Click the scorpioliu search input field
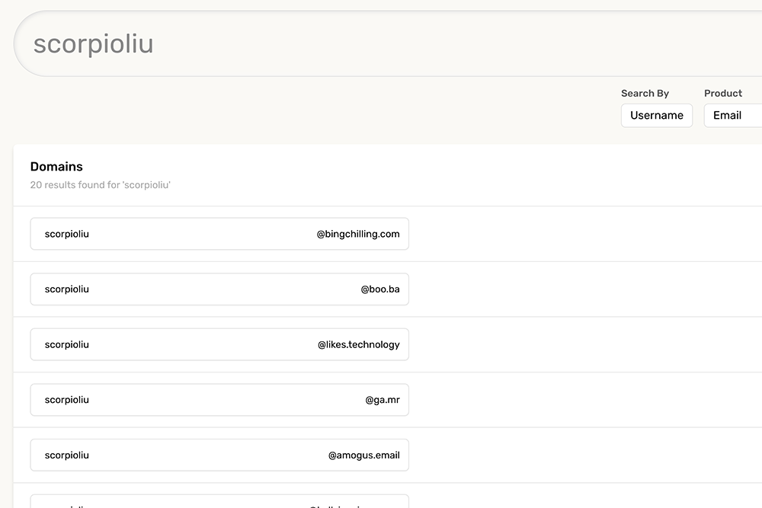The width and height of the screenshot is (762, 508). tap(381, 44)
